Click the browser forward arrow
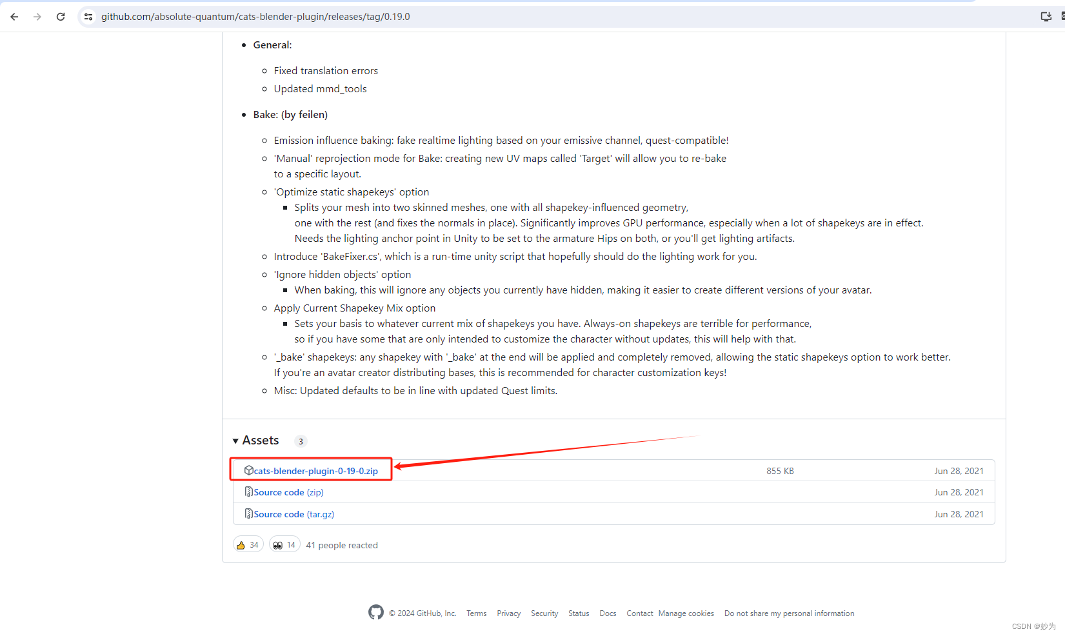The image size is (1065, 636). pos(37,17)
